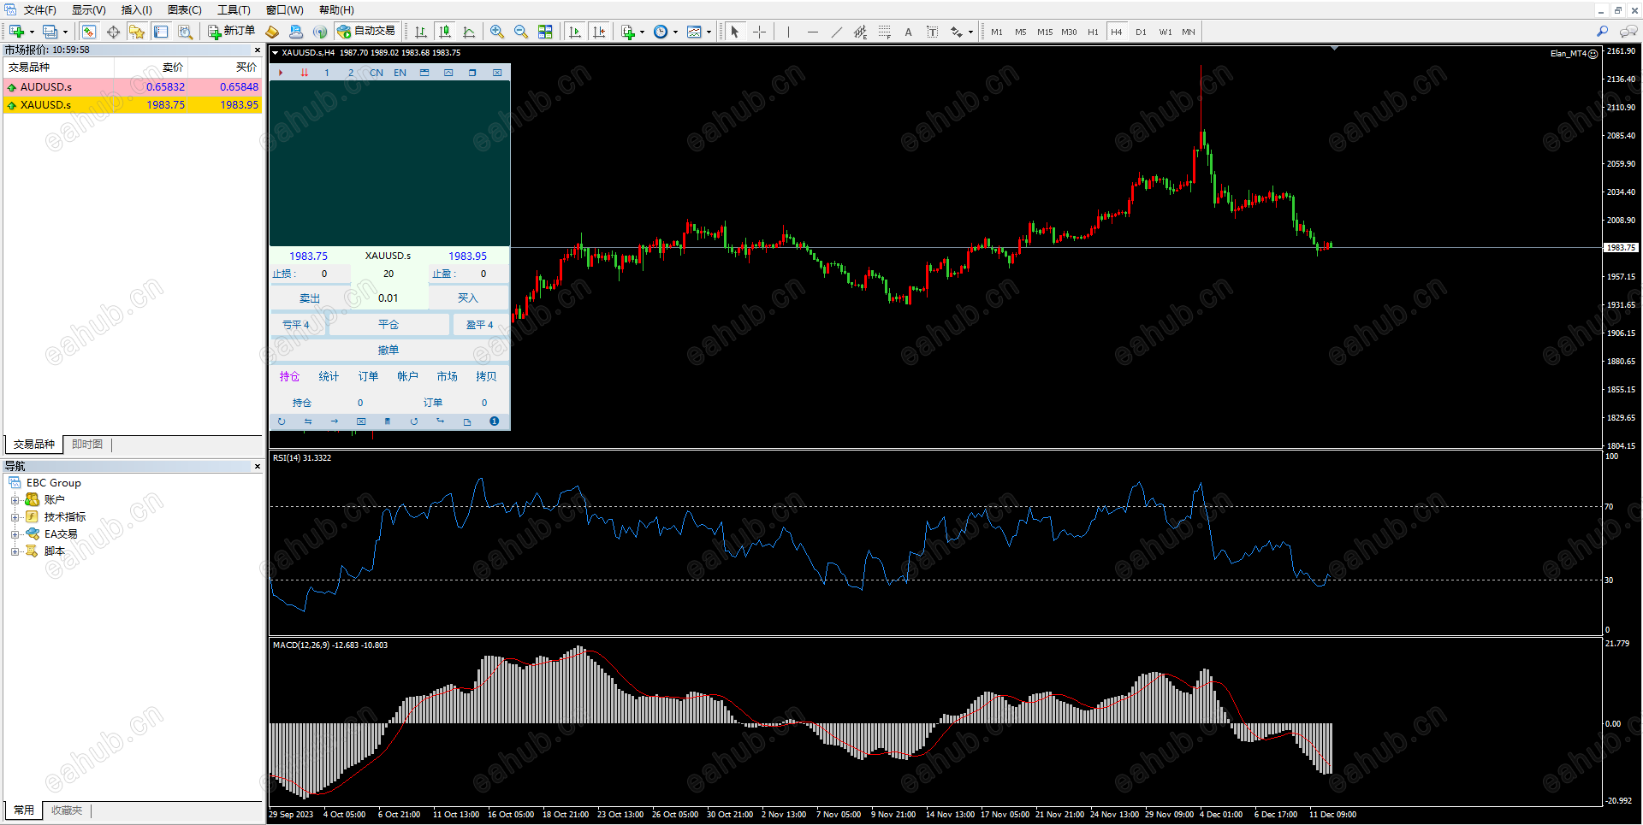This screenshot has height=825, width=1643.
Task: Open the MetaEditor yellow book icon
Action: click(272, 32)
